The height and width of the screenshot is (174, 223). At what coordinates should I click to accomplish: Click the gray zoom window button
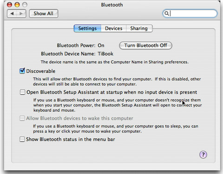(25, 5)
